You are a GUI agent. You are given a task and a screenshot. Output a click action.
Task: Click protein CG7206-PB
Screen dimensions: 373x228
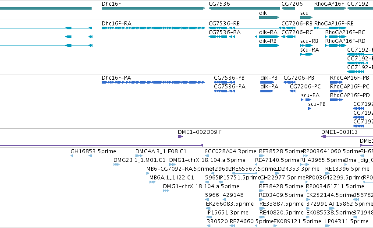[x=290, y=82]
